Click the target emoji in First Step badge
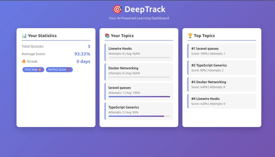This screenshot has height=157, width=275. [x=40, y=69]
